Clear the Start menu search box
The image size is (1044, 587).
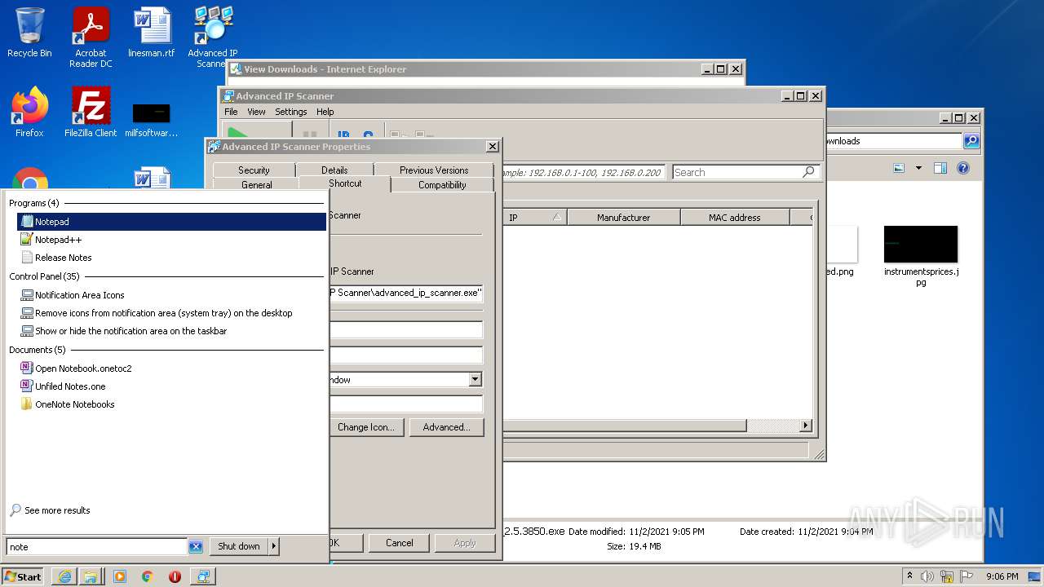[x=196, y=547]
